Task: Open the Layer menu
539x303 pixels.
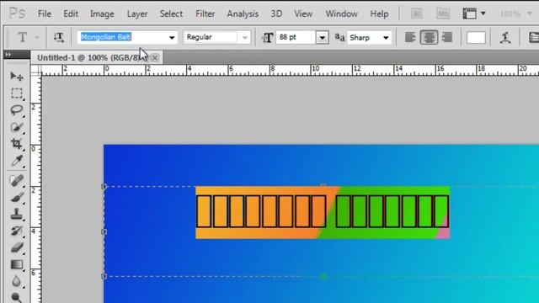Action: tap(137, 13)
